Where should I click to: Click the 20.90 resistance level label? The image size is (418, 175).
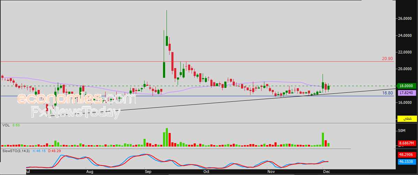(387, 59)
